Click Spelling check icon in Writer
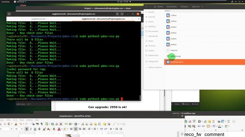Viewport: 245px width, 137px height. (x=38, y=124)
